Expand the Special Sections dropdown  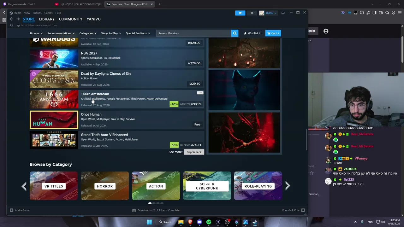pyautogui.click(x=138, y=33)
